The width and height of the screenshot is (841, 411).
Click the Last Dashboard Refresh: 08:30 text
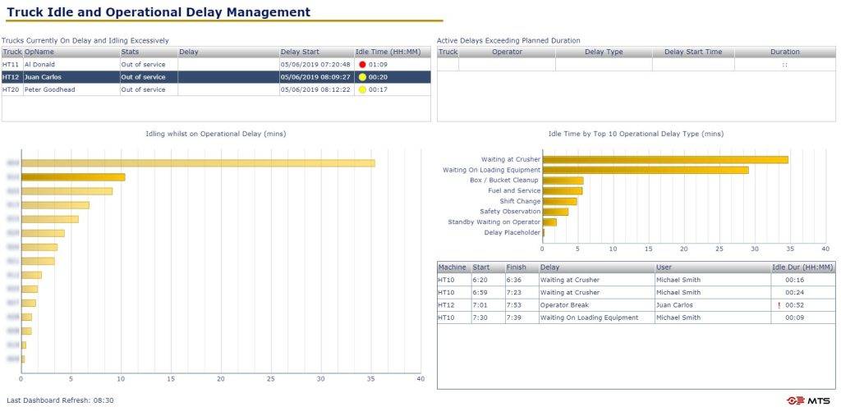[60, 400]
